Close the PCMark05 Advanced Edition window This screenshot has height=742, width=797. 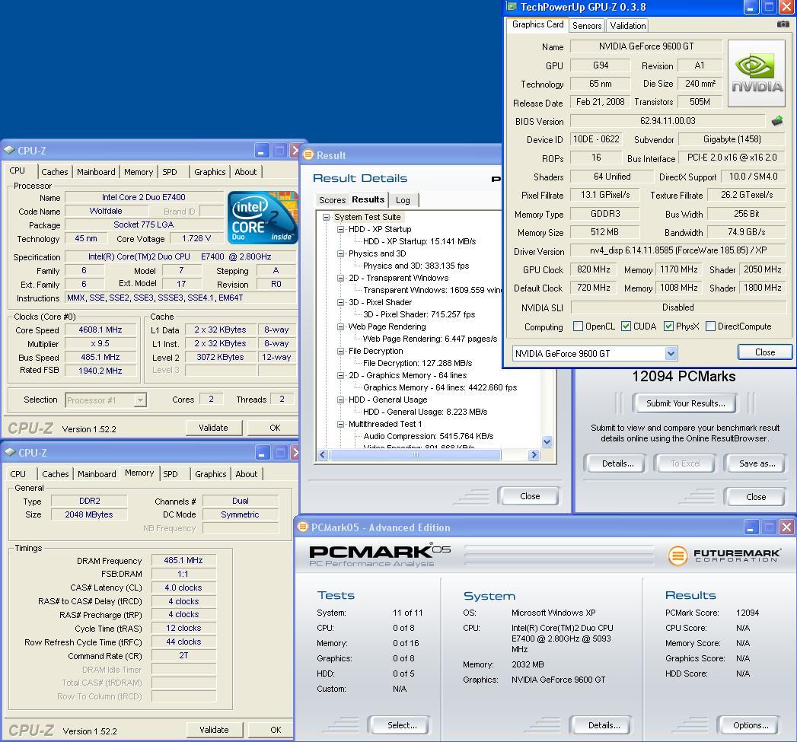pyautogui.click(x=786, y=527)
